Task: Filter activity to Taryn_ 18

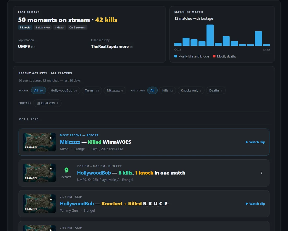Action: click(92, 90)
